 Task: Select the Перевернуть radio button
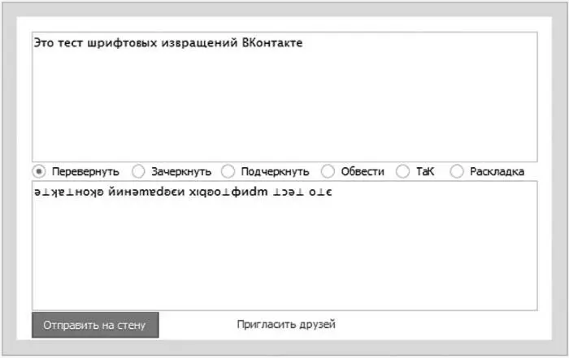[39, 171]
